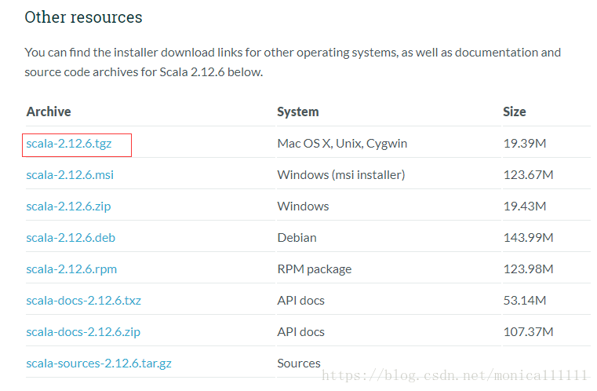The image size is (597, 391).
Task: Open the scala-2.12.6.msi installer link
Action: tap(70, 175)
